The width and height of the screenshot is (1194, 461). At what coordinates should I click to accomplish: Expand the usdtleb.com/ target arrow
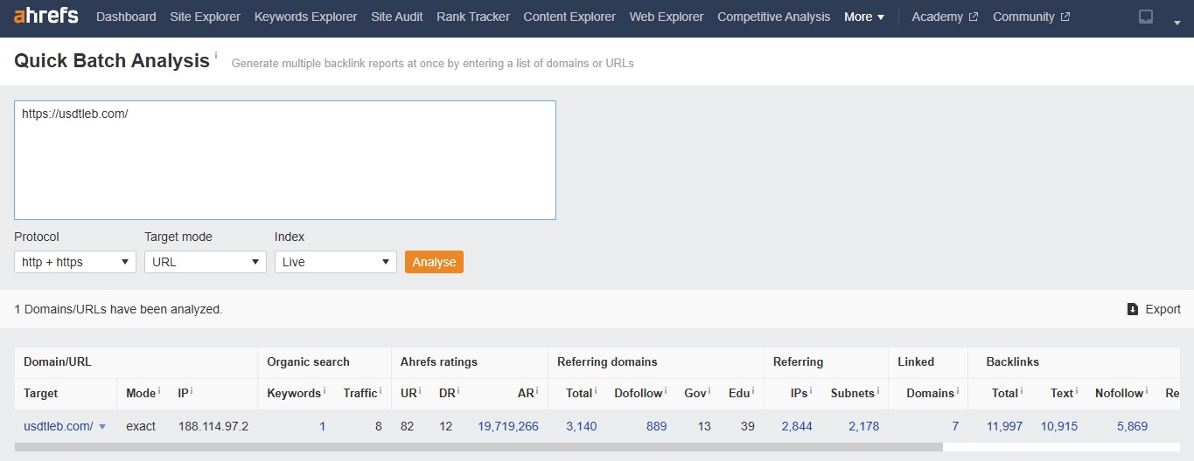point(102,427)
